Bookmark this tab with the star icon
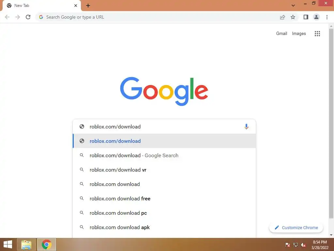The width and height of the screenshot is (334, 251). [x=293, y=17]
